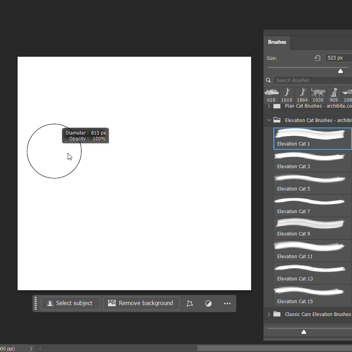Image resolution: width=352 pixels, height=352 pixels.
Task: Expand the Plan Cat Brushes folder
Action: click(x=269, y=106)
